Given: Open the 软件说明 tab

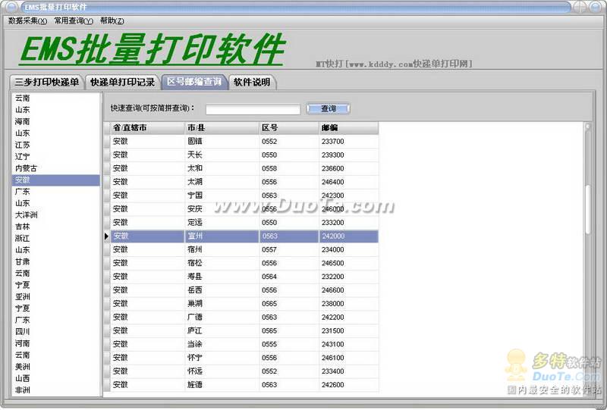Looking at the screenshot, I should coord(252,82).
